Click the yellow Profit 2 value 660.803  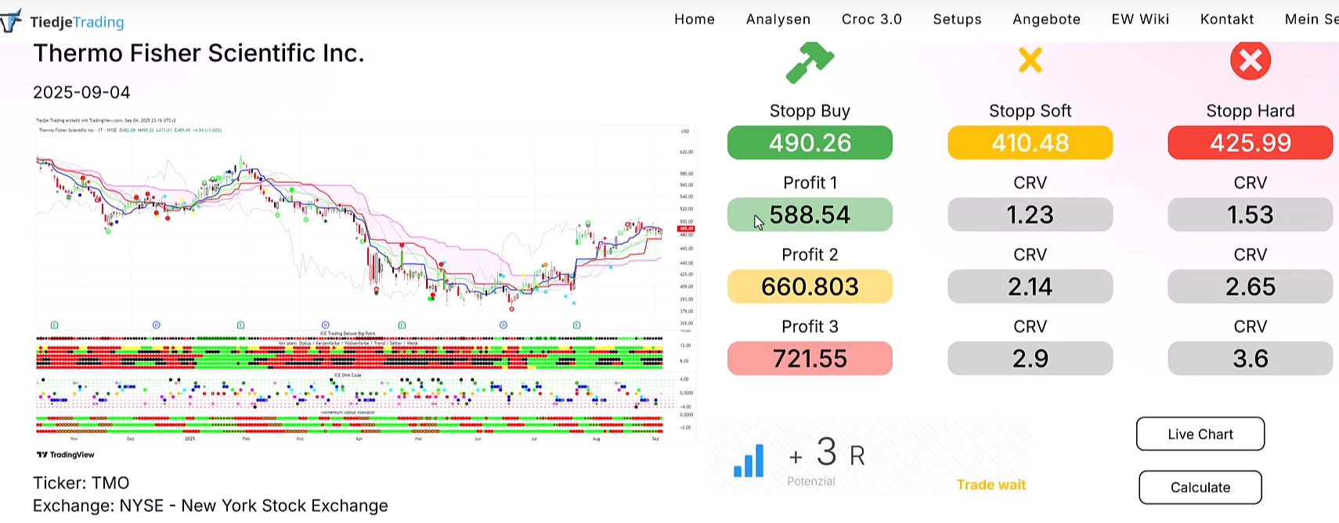pyautogui.click(x=810, y=287)
